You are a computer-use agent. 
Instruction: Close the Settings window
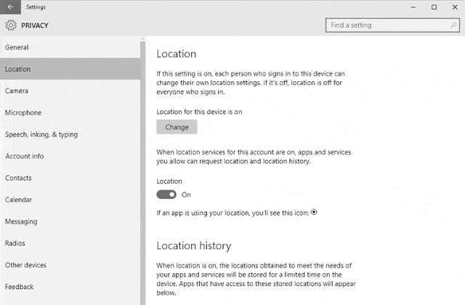(455, 7)
